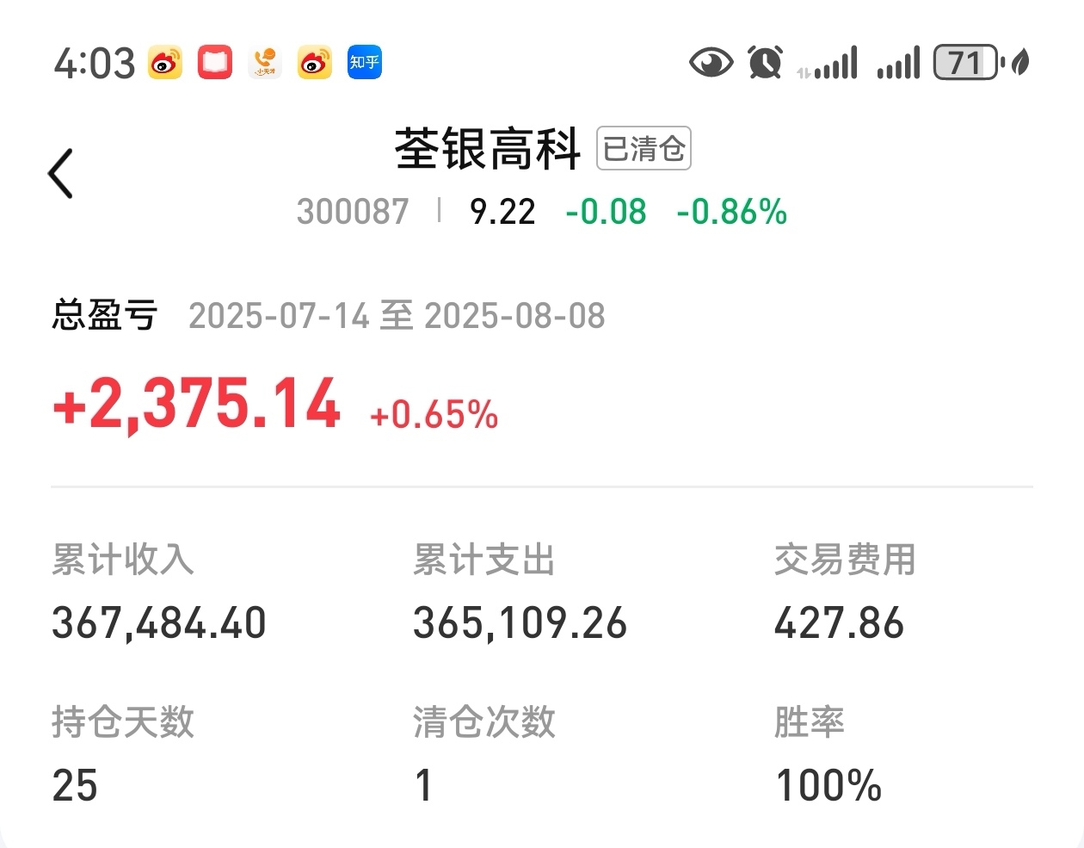
Task: Tap cumulative expense 365,109.26
Action: click(x=520, y=622)
